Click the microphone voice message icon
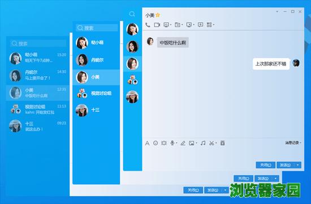Viewport: 311px width, 204px height. click(172, 143)
